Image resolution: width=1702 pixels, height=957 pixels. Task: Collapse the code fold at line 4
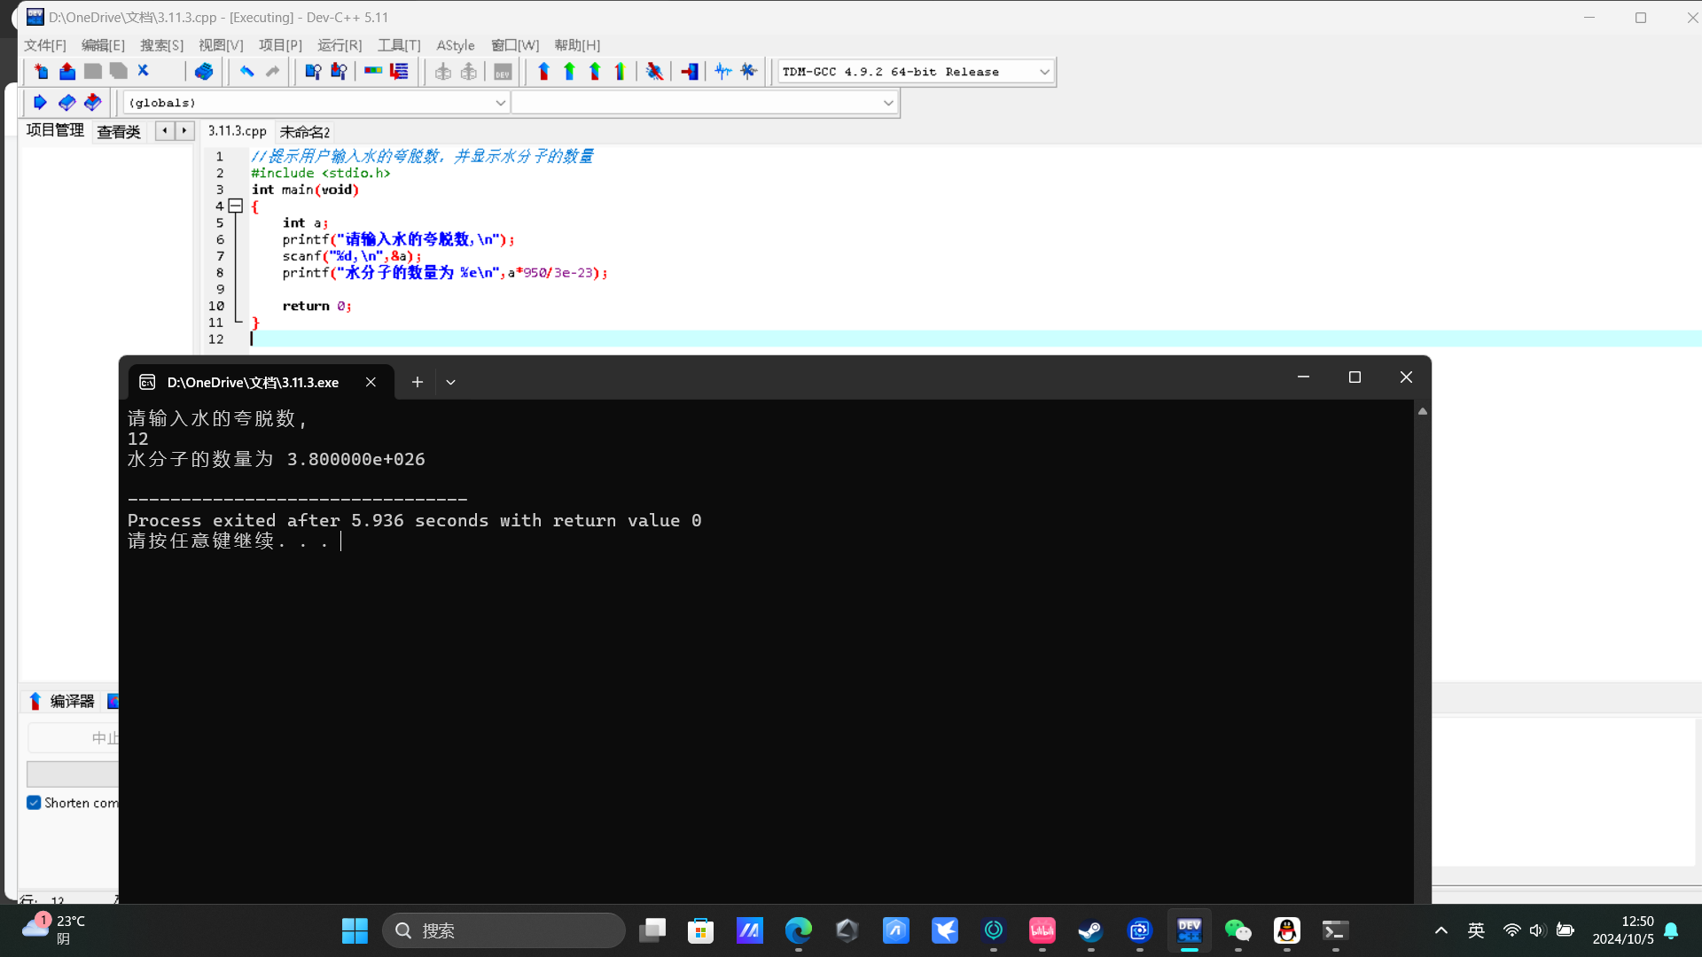[x=236, y=206]
